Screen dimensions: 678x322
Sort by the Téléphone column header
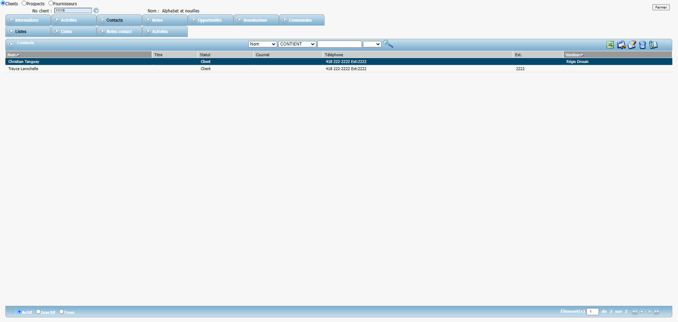(418, 55)
